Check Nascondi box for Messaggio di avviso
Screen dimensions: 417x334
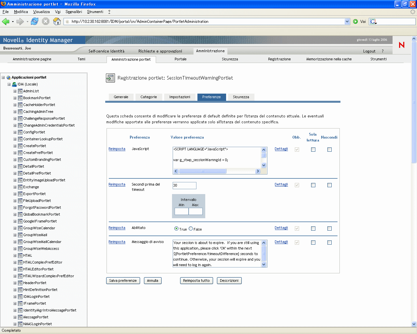point(329,243)
